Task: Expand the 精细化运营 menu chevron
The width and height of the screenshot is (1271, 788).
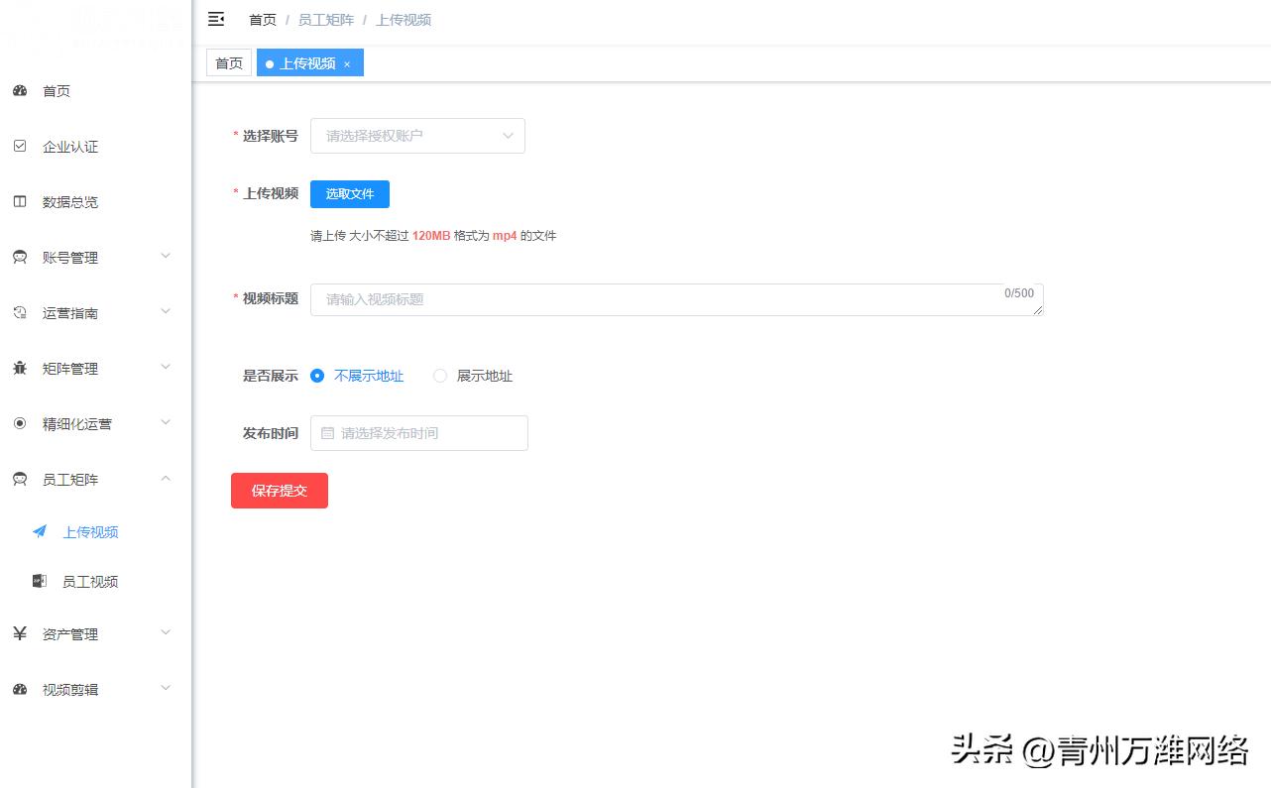Action: pos(165,422)
